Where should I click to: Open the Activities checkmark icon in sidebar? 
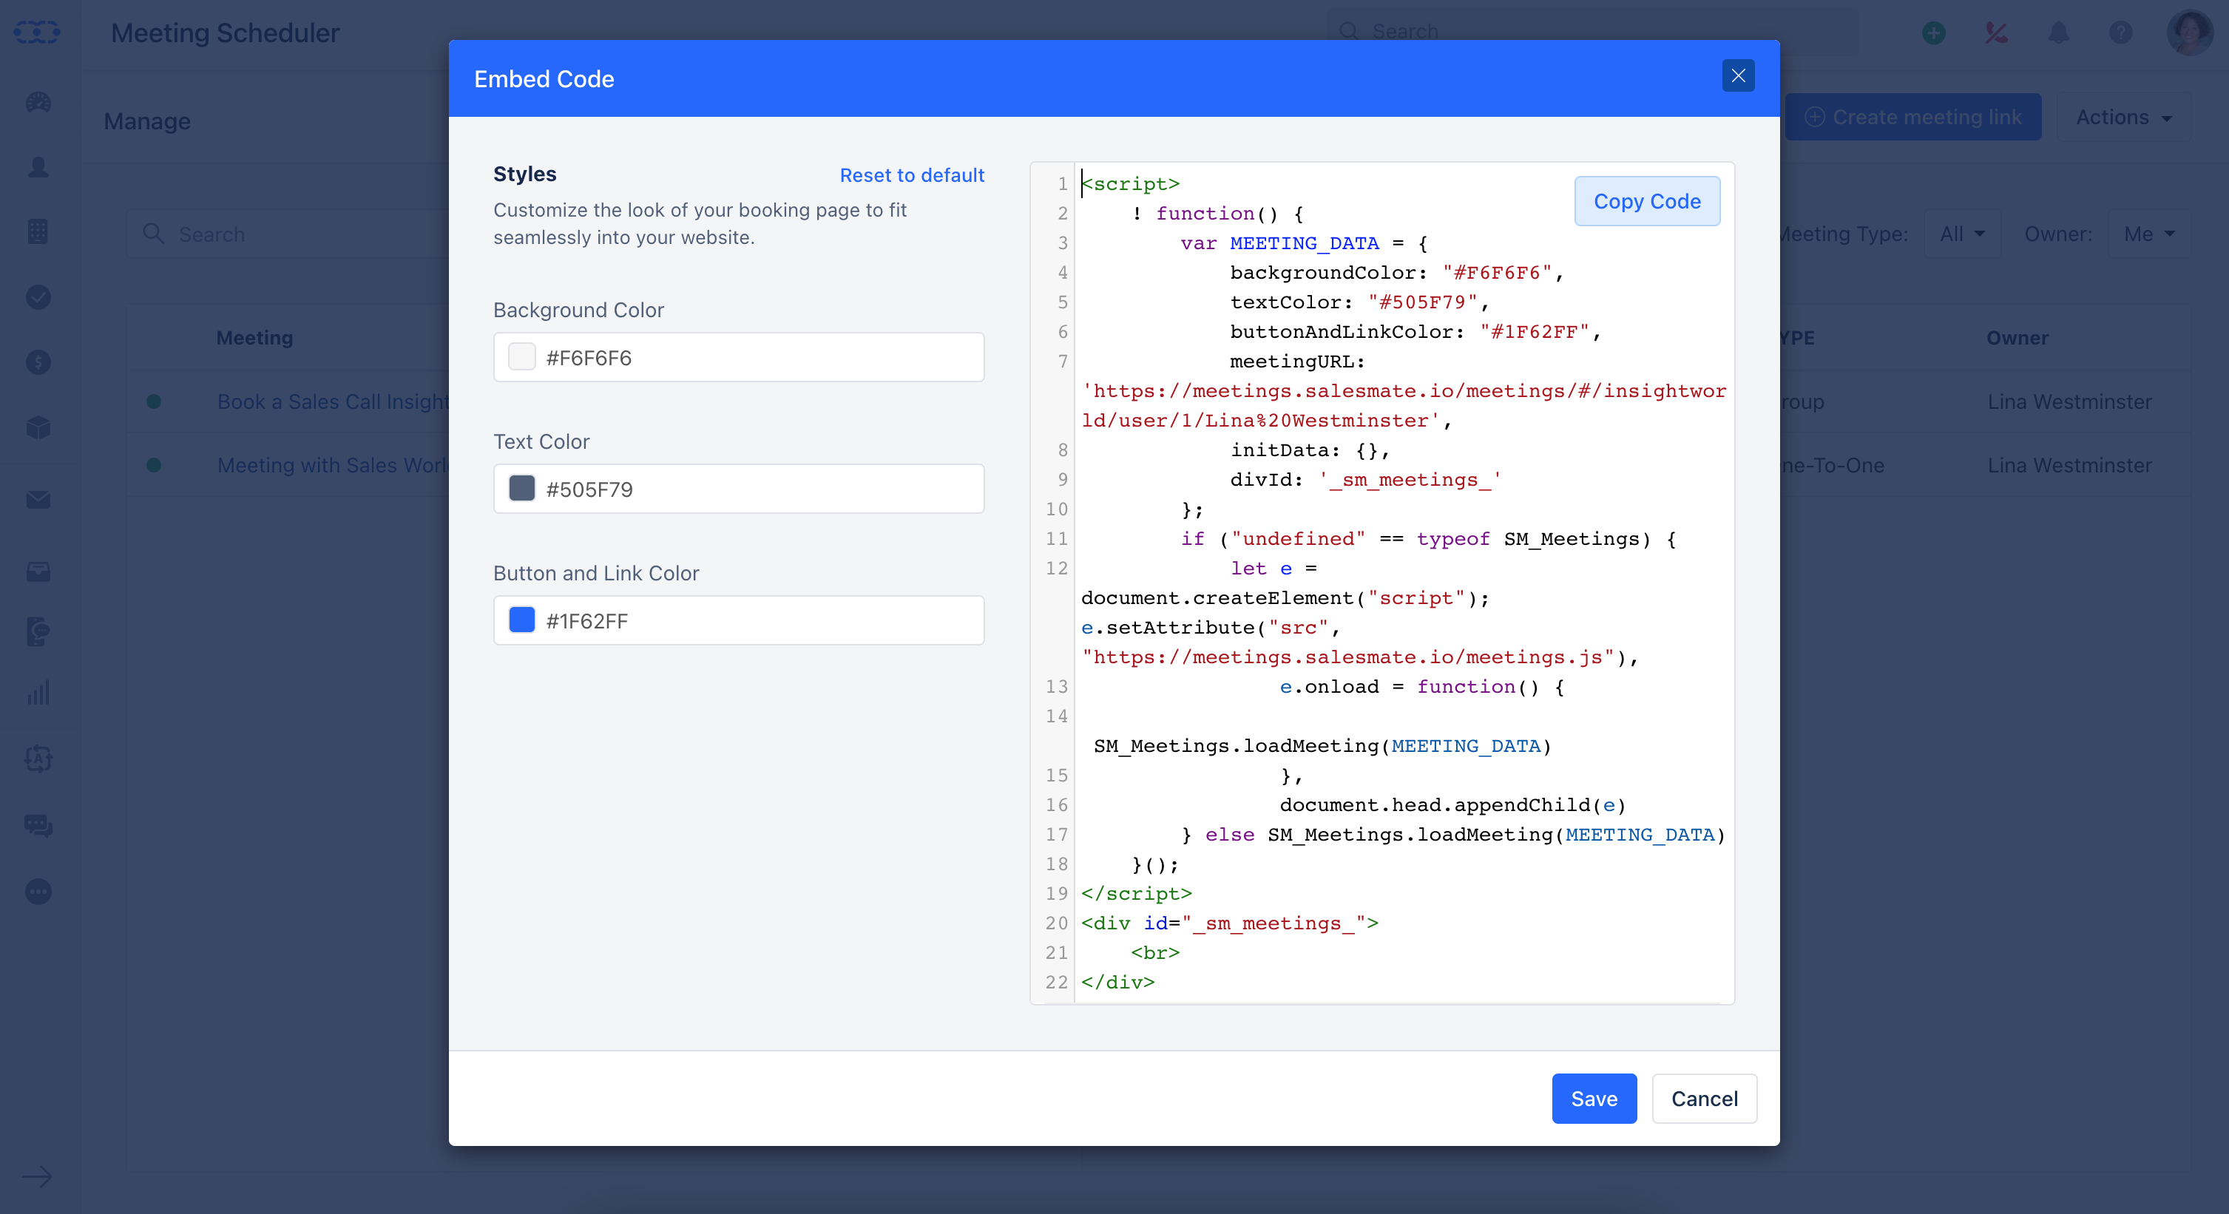click(x=38, y=296)
